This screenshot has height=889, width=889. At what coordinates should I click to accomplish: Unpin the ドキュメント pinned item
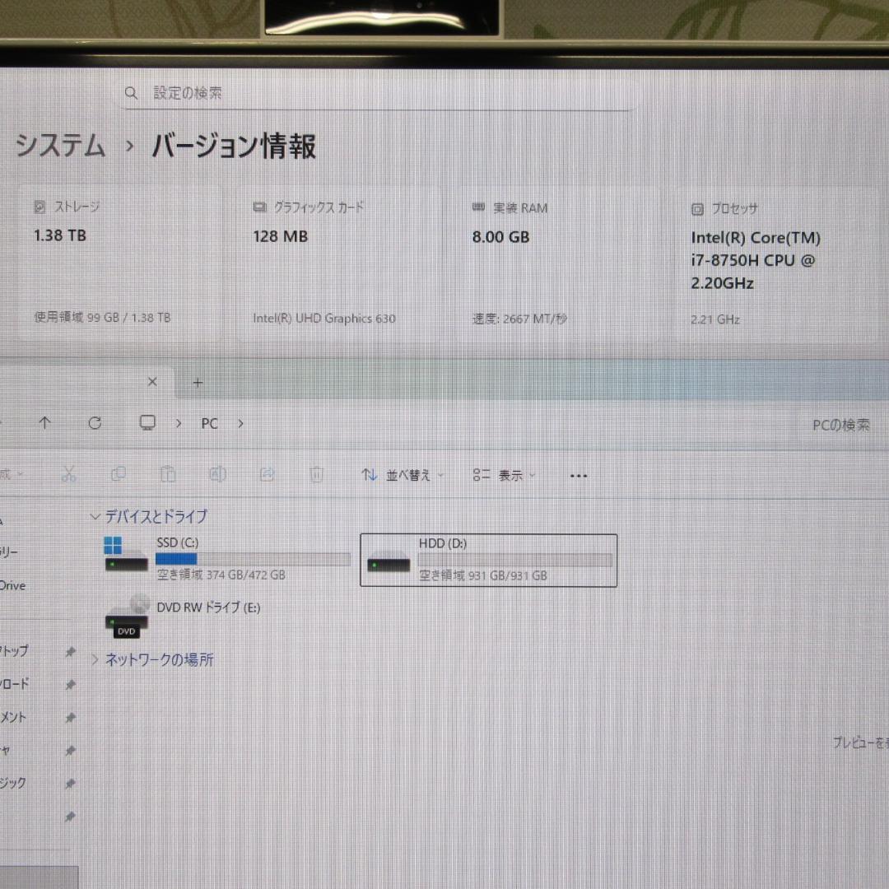pyautogui.click(x=70, y=717)
